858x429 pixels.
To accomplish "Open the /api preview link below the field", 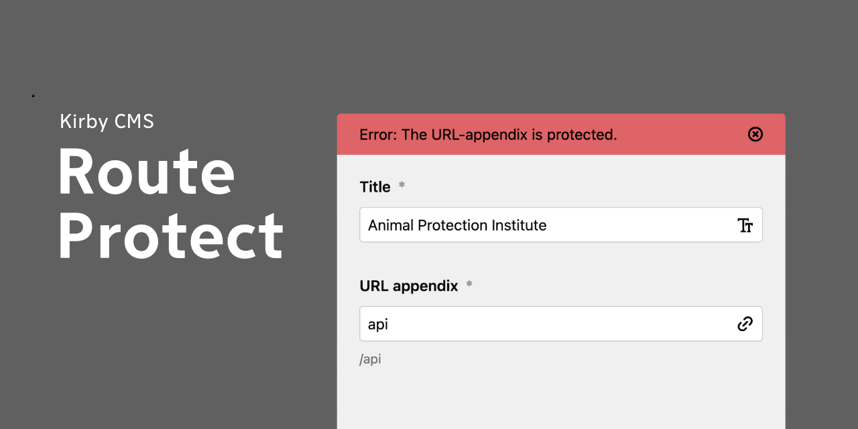I will [x=371, y=359].
